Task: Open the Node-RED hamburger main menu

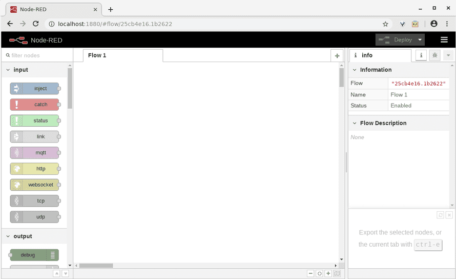Action: (444, 40)
